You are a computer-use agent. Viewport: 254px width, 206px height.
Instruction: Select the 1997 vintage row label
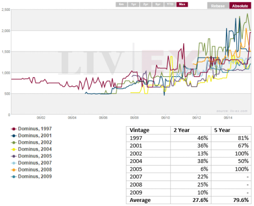[136, 138]
